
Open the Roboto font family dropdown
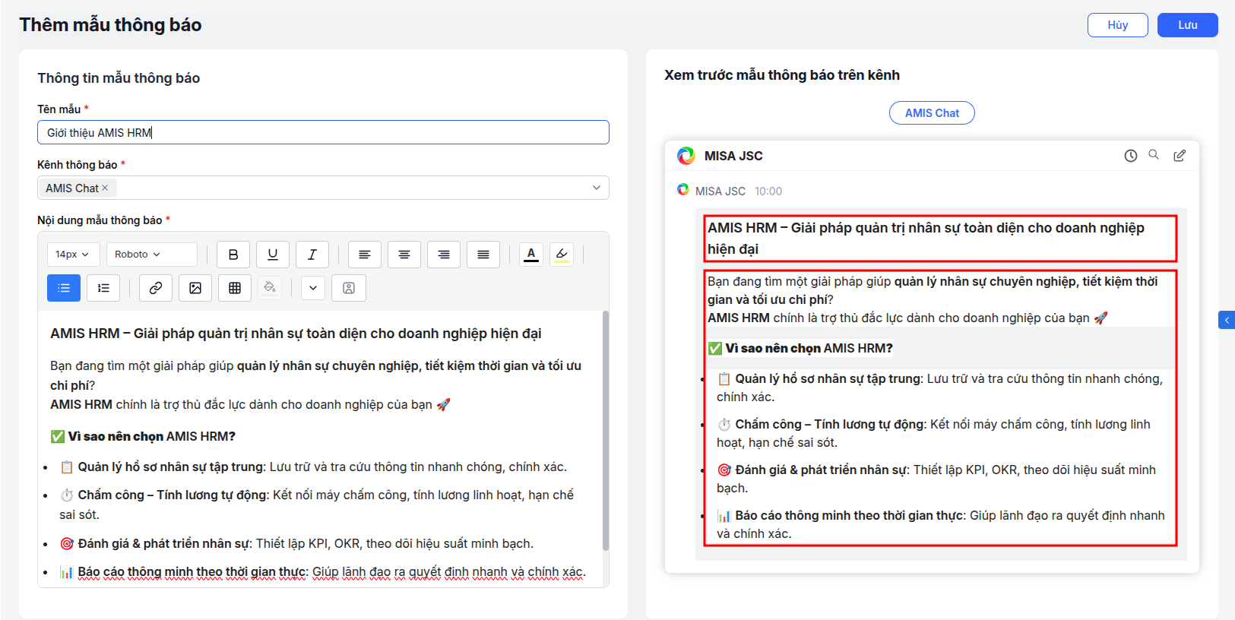pyautogui.click(x=152, y=255)
